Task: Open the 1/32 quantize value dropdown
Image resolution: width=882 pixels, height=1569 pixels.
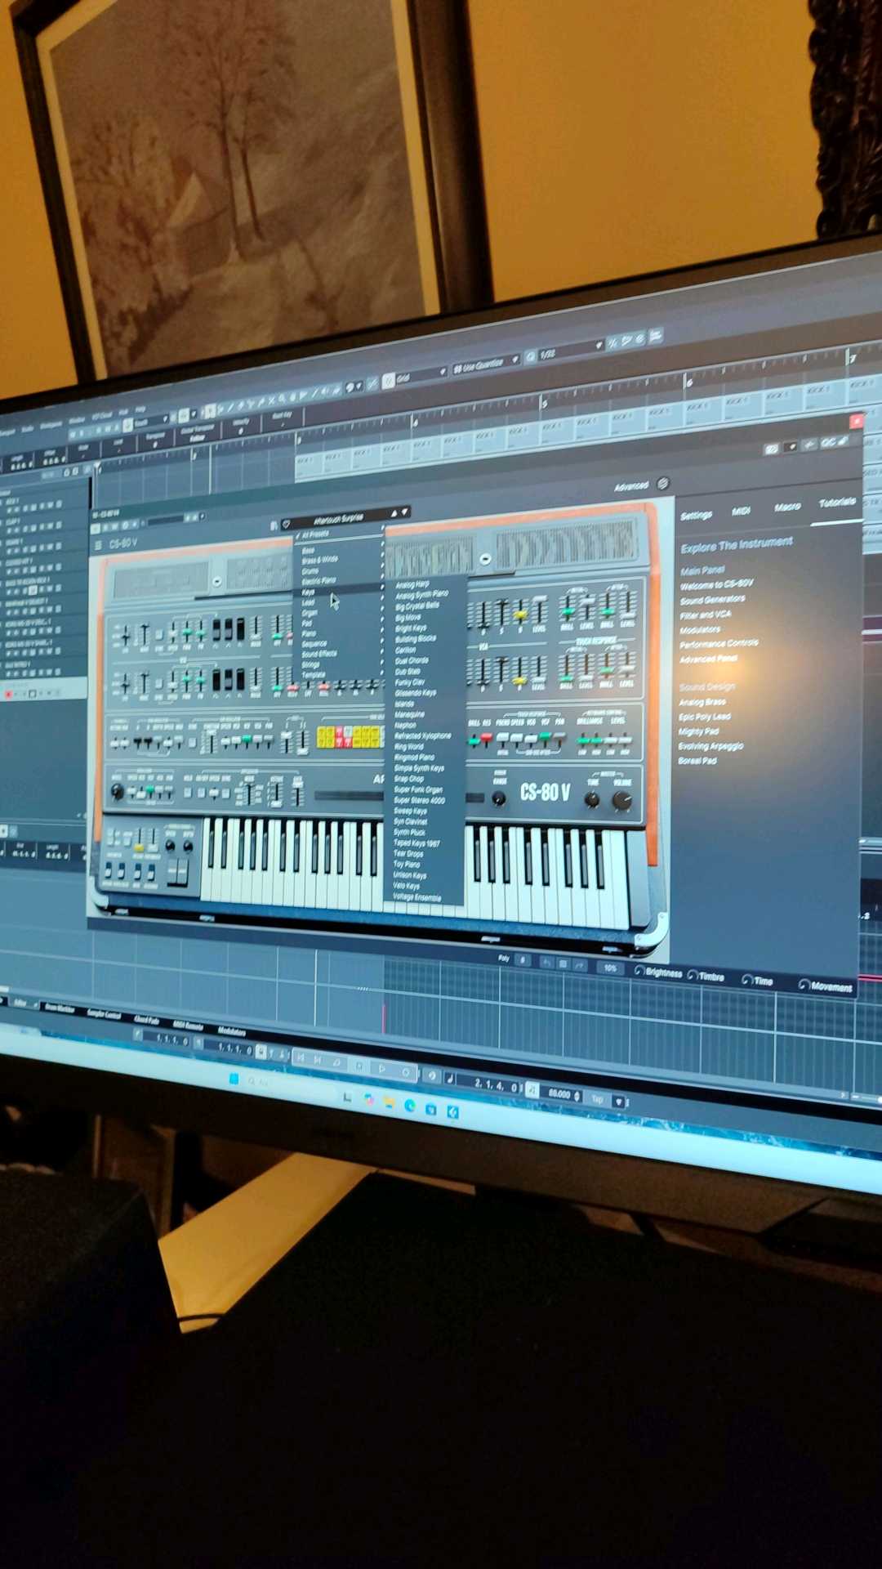Action: 570,351
